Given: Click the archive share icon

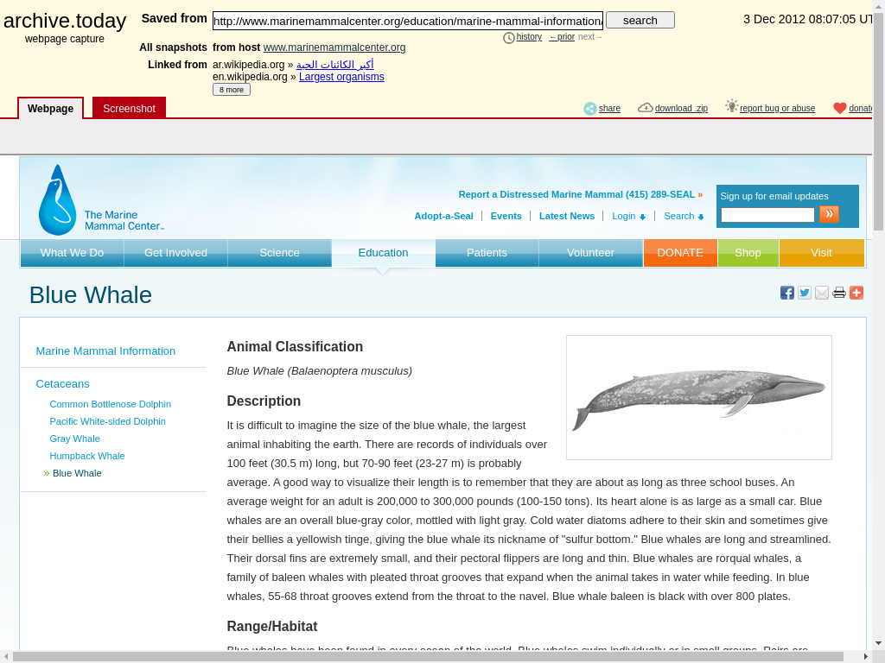Looking at the screenshot, I should [x=590, y=109].
